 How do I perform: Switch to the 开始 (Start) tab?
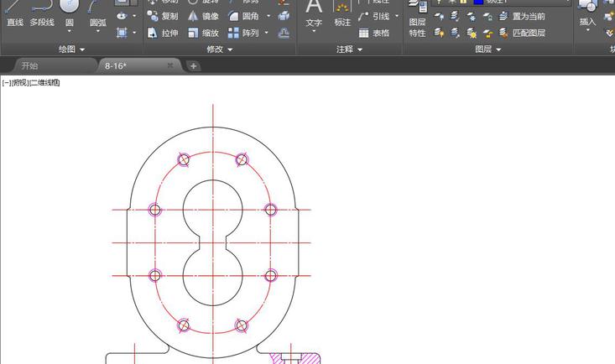(30, 65)
